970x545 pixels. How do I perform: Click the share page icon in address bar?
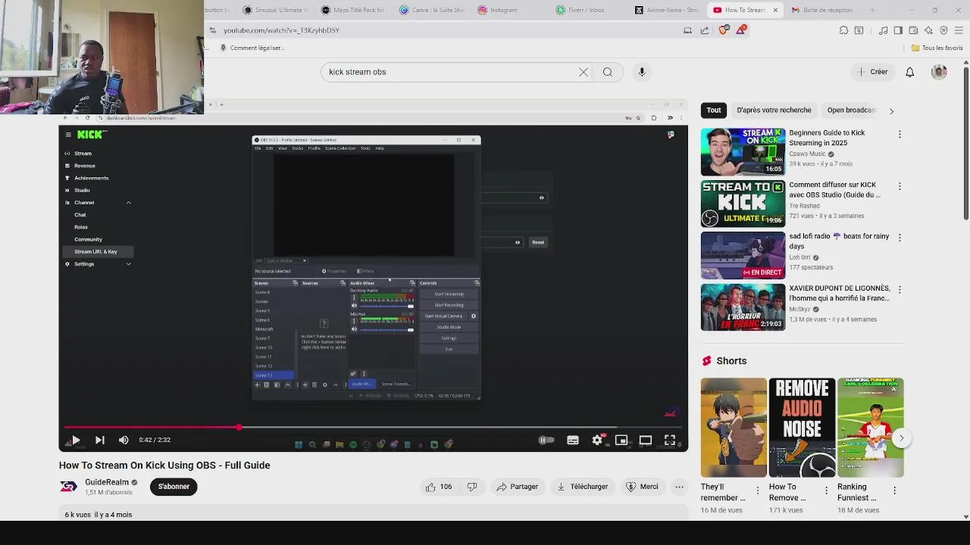pos(705,30)
